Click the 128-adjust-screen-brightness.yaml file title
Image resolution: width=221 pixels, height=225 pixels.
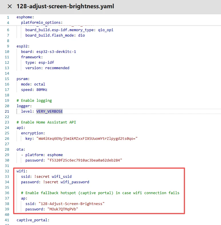pos(65,6)
